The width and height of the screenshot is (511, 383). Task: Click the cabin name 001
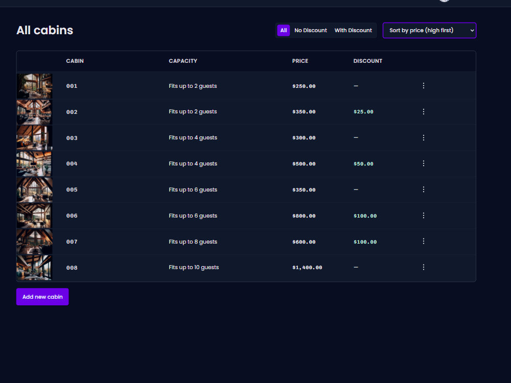point(72,86)
